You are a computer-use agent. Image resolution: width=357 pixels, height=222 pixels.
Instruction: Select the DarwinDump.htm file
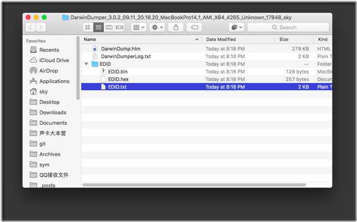tap(207, 49)
